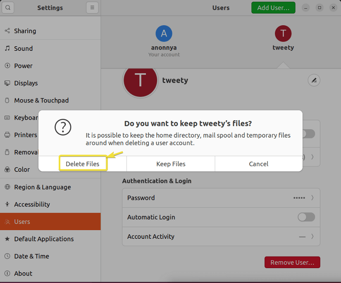Minimize the Settings window
The width and height of the screenshot is (341, 283).
point(305,8)
